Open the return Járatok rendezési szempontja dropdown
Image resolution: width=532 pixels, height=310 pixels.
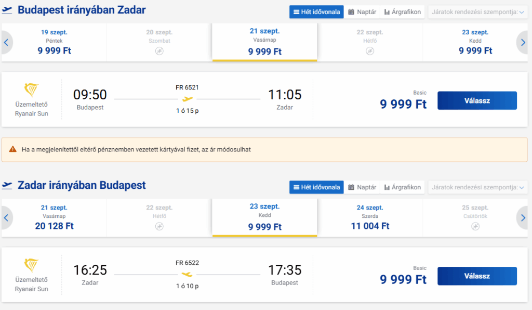pyautogui.click(x=478, y=187)
